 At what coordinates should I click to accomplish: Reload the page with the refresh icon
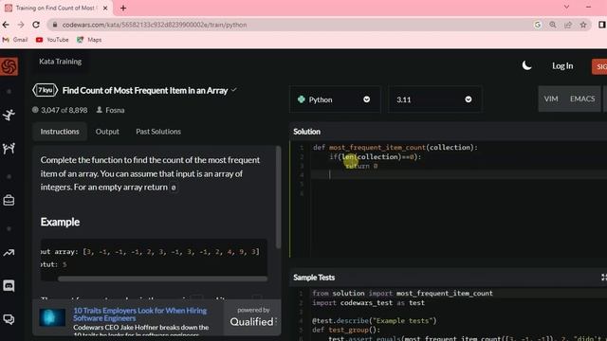[x=36, y=25]
